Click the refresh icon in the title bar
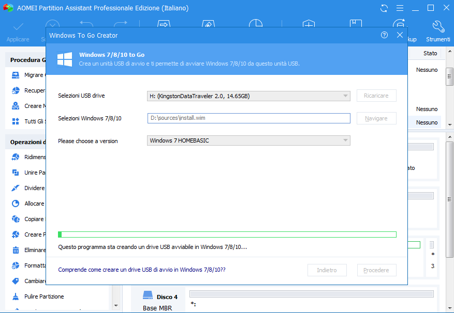 pos(384,8)
